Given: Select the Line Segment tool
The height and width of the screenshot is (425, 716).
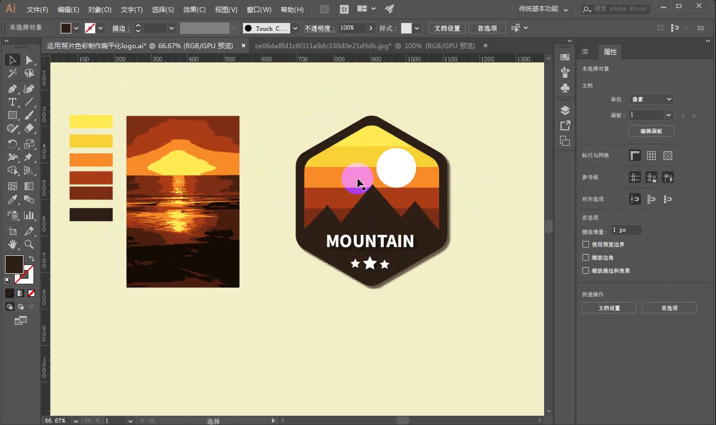Looking at the screenshot, I should 29,102.
